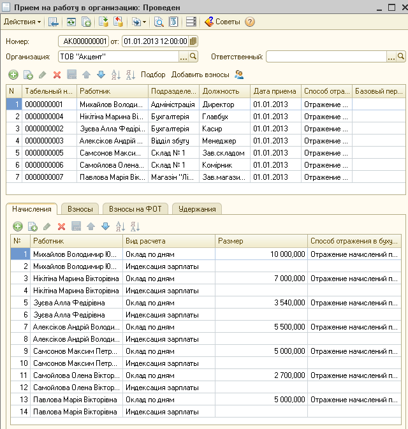Open the Действия dropdown menu
The height and width of the screenshot is (429, 408).
point(22,22)
